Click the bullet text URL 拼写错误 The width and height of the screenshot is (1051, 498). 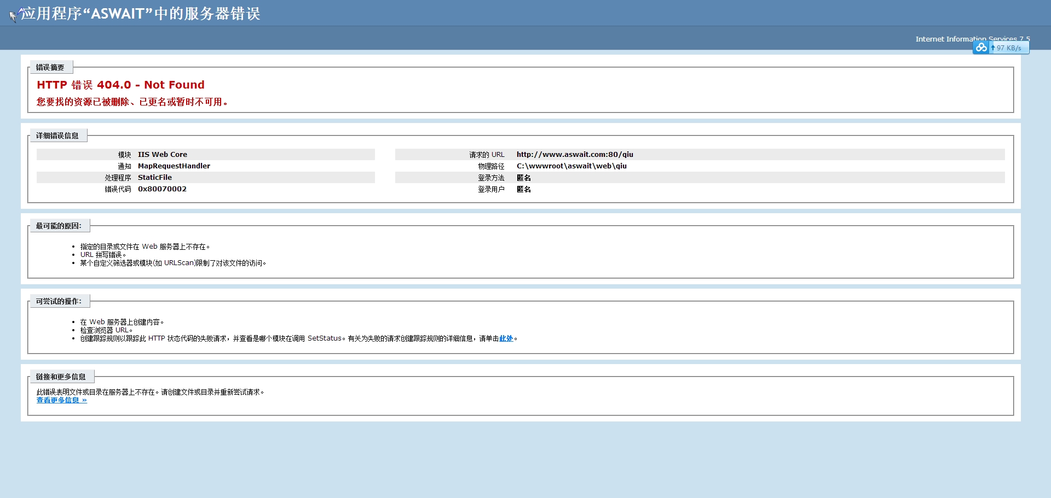point(103,255)
